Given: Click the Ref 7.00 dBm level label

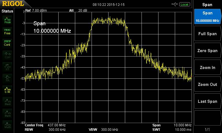Looking at the screenshot, I should pyautogui.click(x=36, y=11).
